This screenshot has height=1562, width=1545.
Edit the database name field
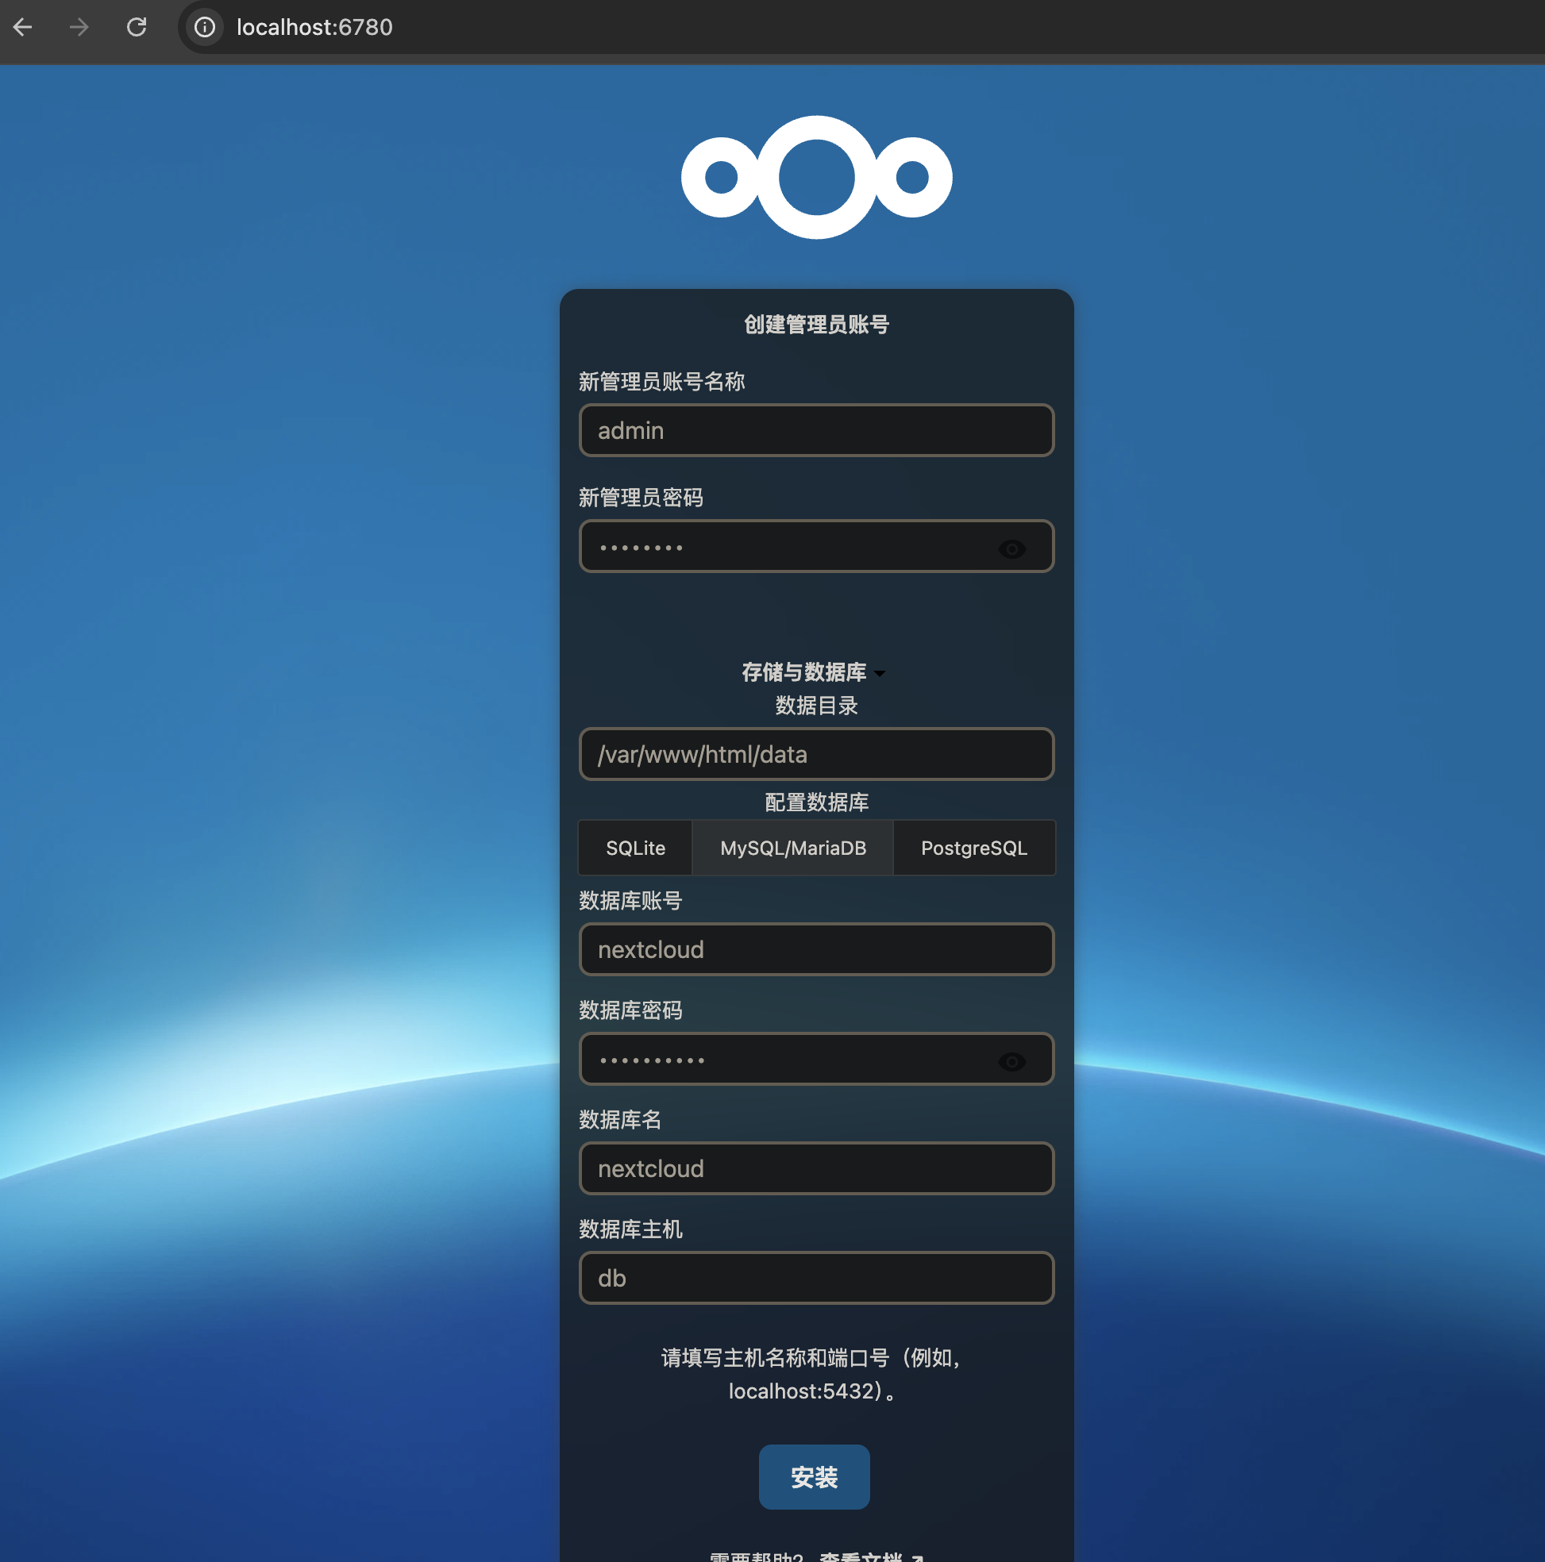tap(816, 1168)
